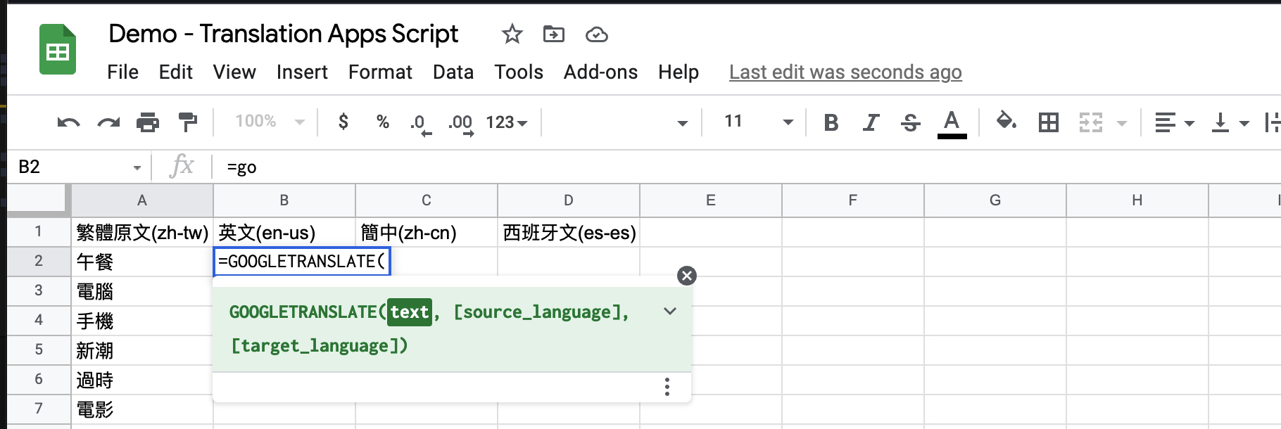This screenshot has width=1281, height=429.
Task: Toggle bold formatting
Action: coord(831,122)
